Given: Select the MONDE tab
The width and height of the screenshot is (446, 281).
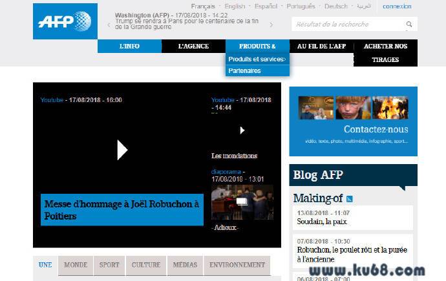Looking at the screenshot, I should (x=76, y=265).
